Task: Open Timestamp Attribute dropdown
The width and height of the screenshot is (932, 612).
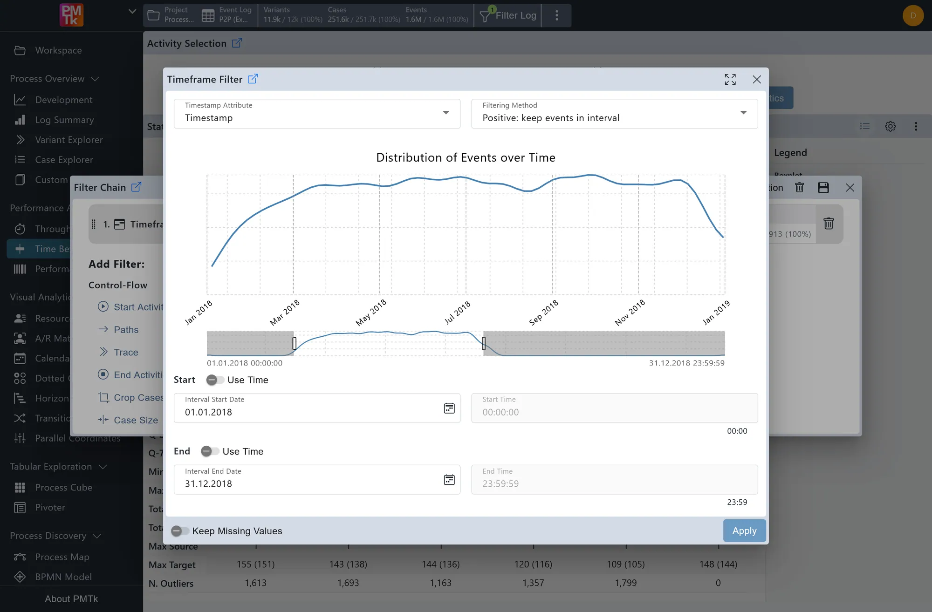Action: tap(317, 114)
